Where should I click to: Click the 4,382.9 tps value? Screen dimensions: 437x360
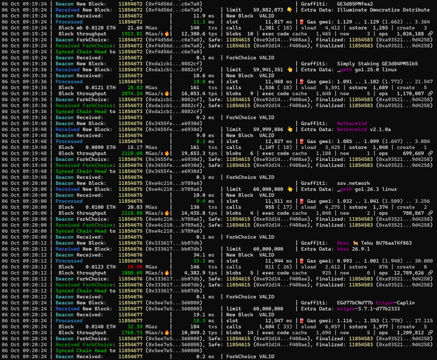coord(195,273)
